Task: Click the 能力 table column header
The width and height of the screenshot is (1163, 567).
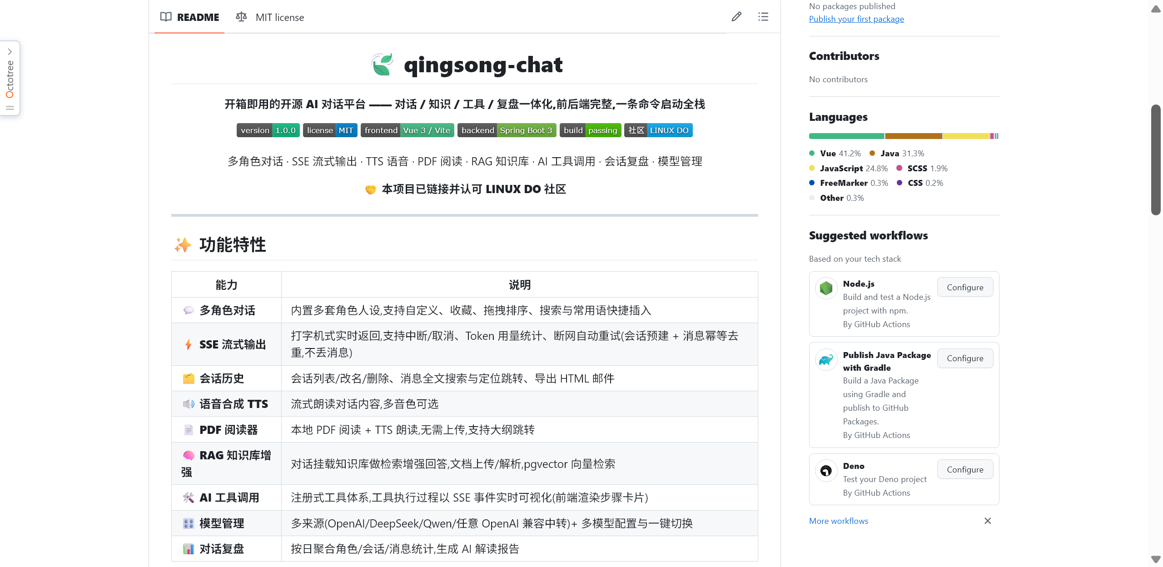Action: (x=226, y=285)
